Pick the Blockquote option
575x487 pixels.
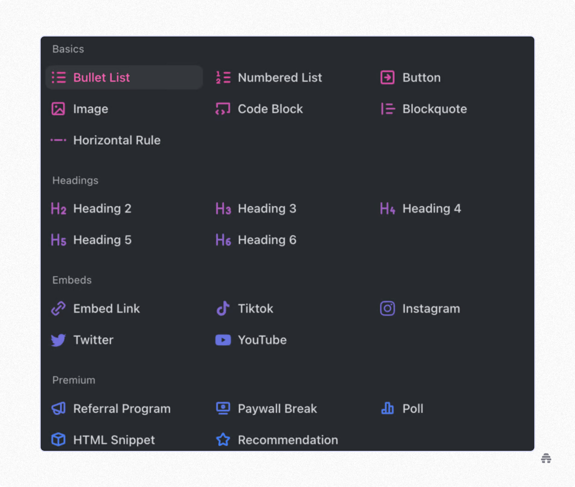[434, 109]
